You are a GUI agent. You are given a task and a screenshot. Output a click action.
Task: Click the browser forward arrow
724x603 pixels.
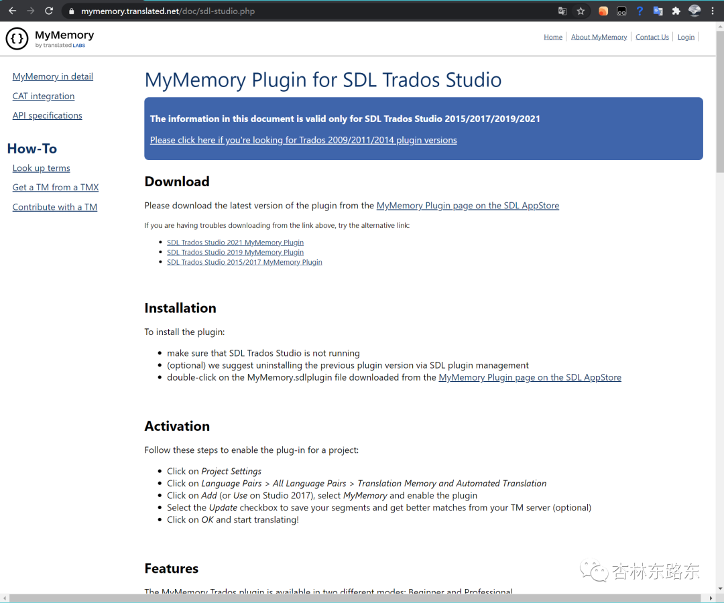pyautogui.click(x=30, y=11)
